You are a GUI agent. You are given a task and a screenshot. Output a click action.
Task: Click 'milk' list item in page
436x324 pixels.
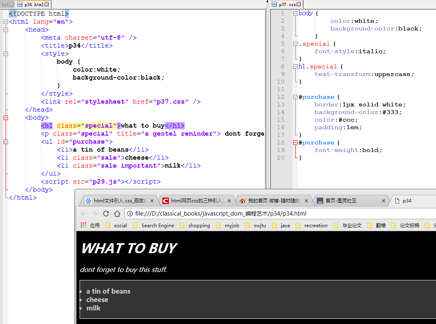[93, 308]
